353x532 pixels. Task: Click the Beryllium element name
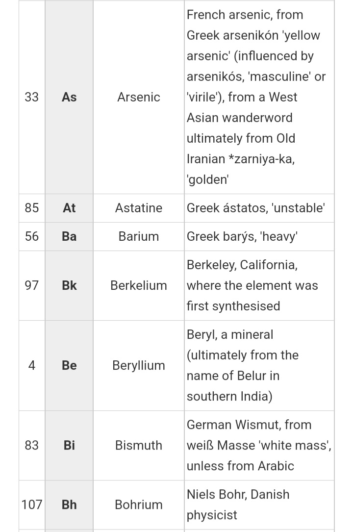(x=139, y=365)
